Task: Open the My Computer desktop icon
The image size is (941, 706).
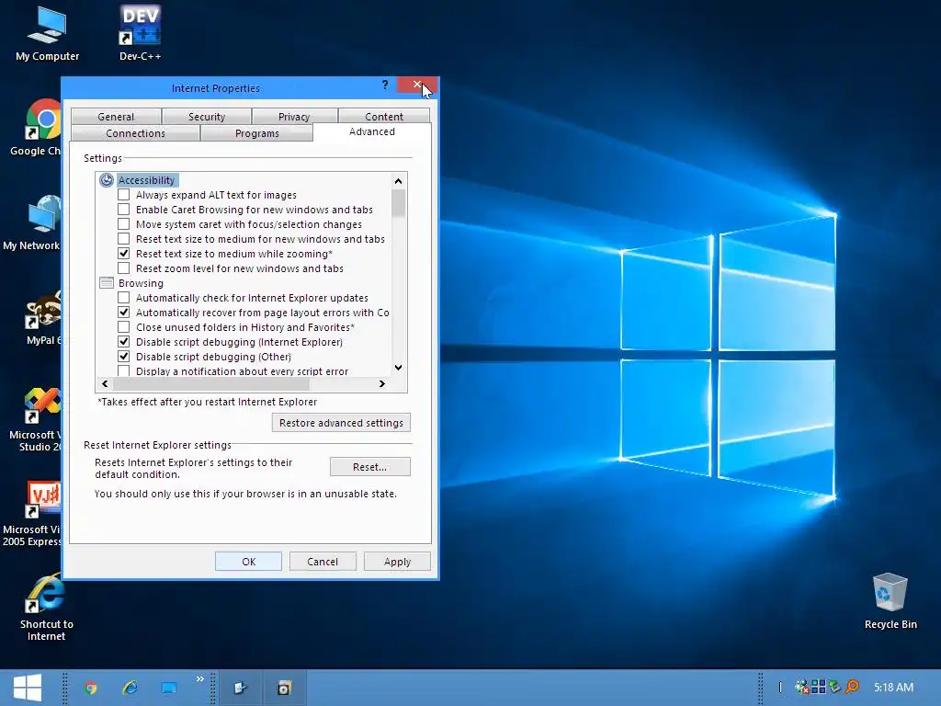Action: coord(47,33)
